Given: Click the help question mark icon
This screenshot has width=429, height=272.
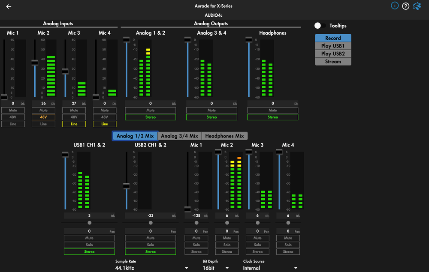Looking at the screenshot, I should [405, 6].
